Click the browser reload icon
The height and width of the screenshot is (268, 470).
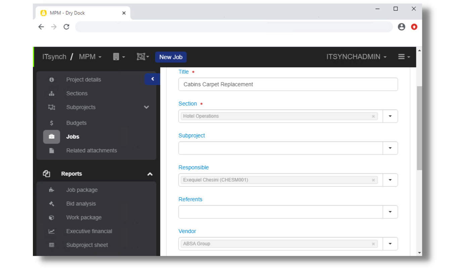tap(66, 27)
